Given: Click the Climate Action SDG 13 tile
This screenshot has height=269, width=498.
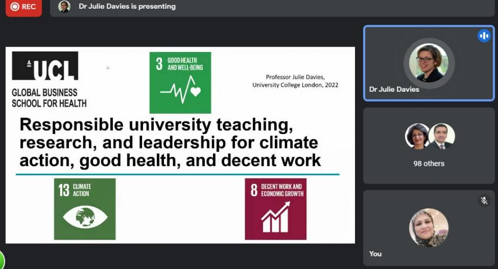Looking at the screenshot, I should [x=85, y=209].
